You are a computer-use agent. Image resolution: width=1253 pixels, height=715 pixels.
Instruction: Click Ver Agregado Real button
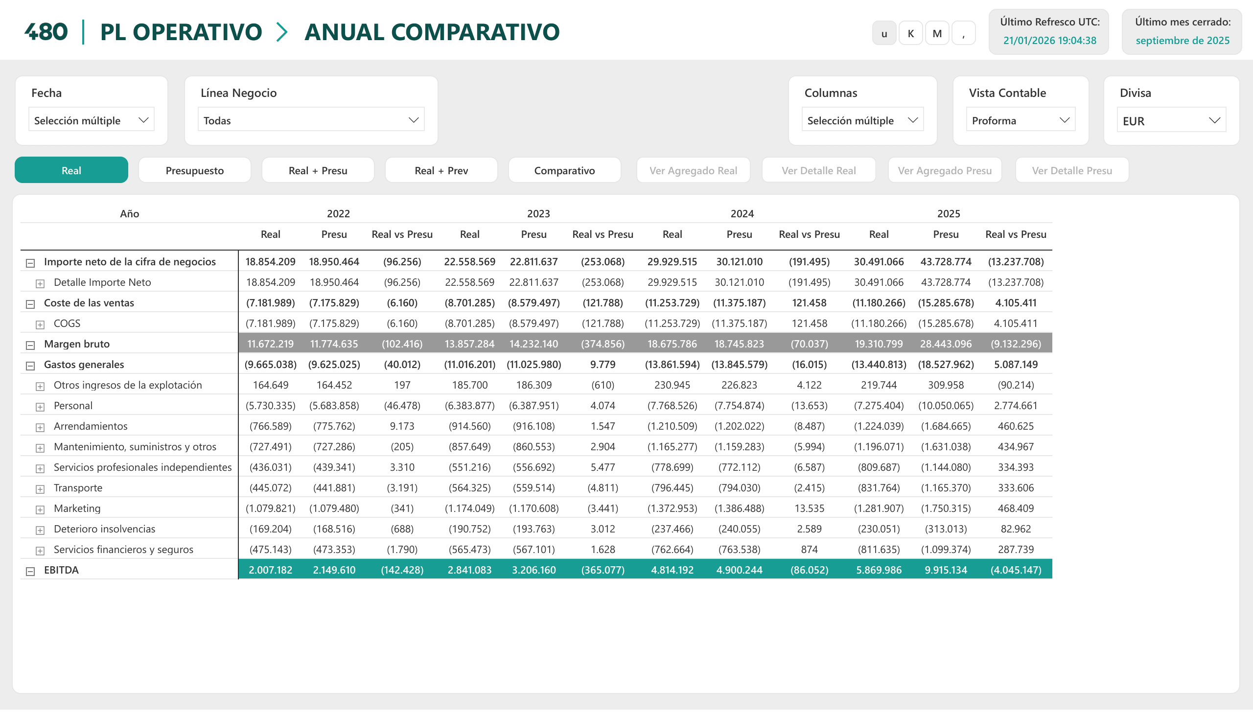[x=693, y=170]
